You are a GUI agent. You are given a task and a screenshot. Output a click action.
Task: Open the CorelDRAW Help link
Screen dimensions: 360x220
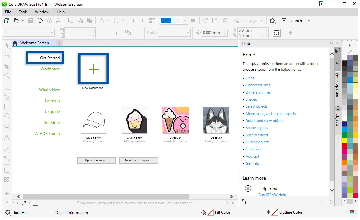pyautogui.click(x=272, y=194)
